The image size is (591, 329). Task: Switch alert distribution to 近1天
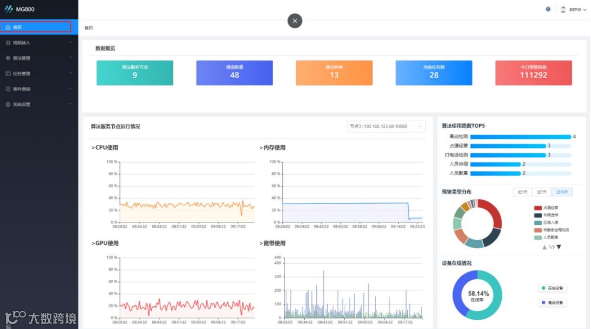point(523,192)
